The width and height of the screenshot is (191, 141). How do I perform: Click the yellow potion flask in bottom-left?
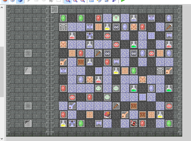(x=63, y=123)
